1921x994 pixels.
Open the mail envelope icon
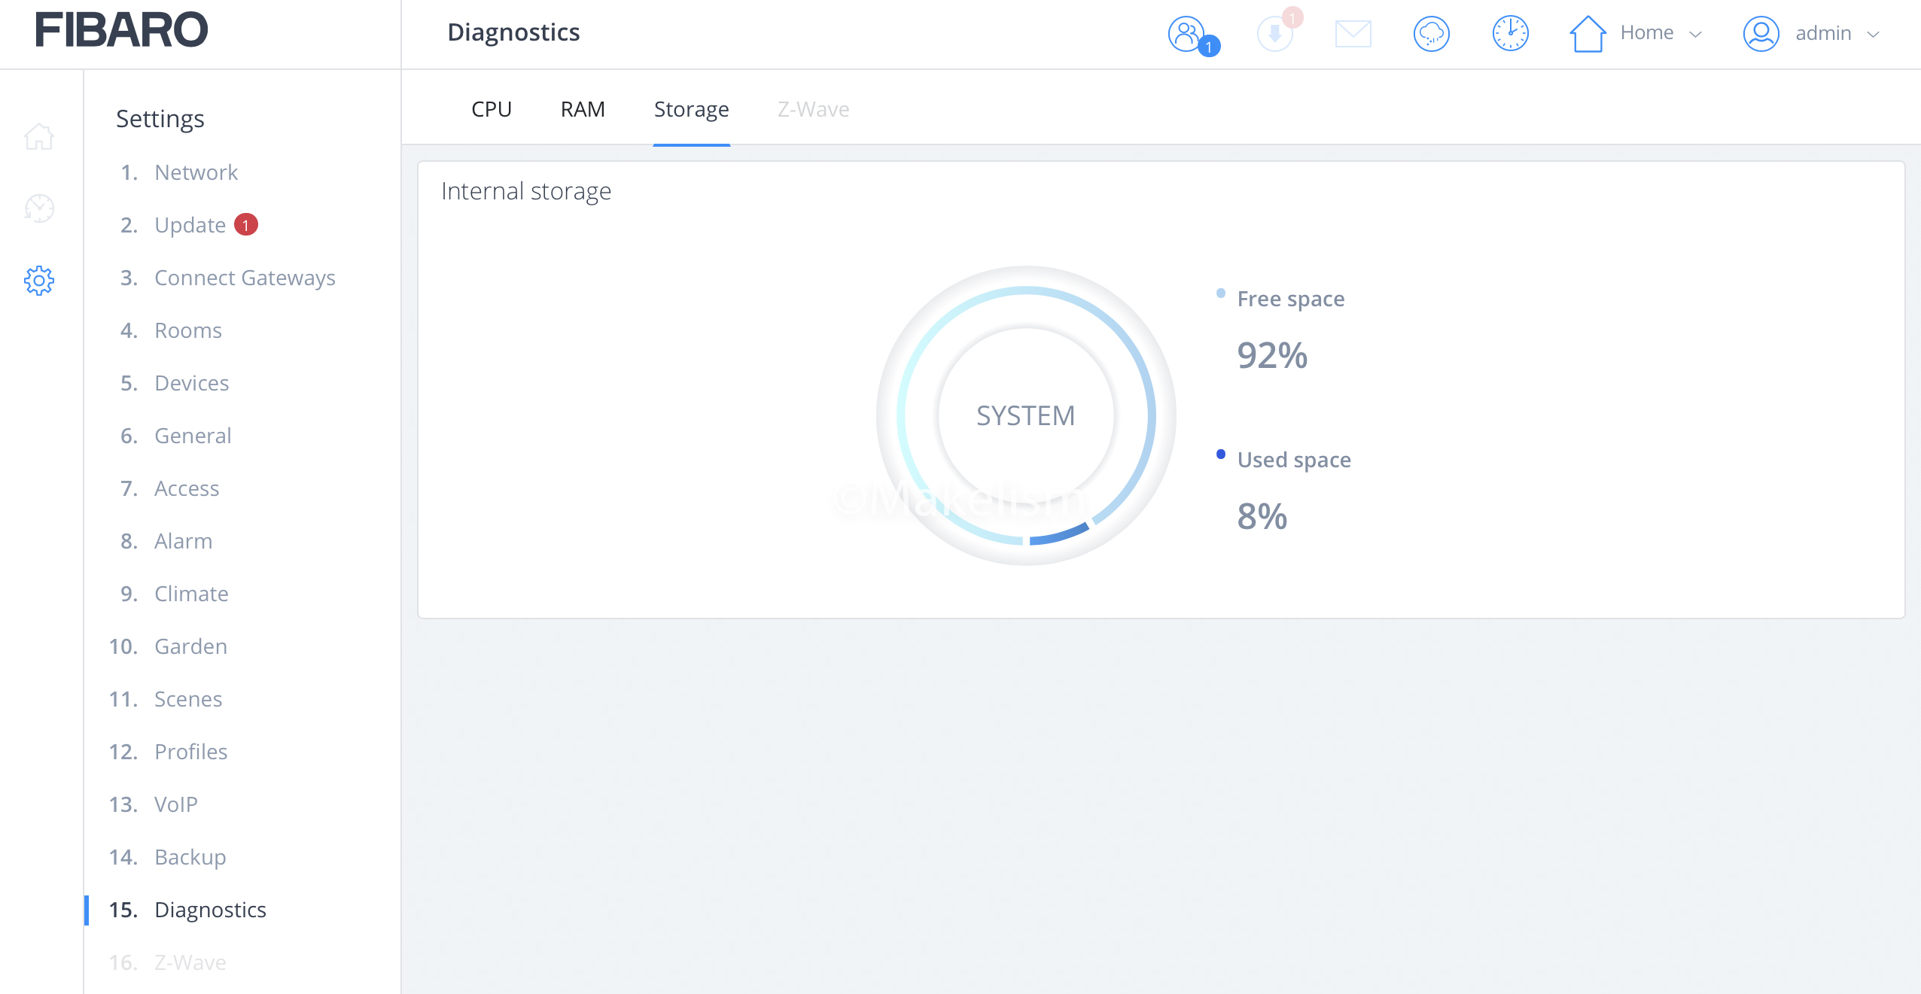point(1353,34)
